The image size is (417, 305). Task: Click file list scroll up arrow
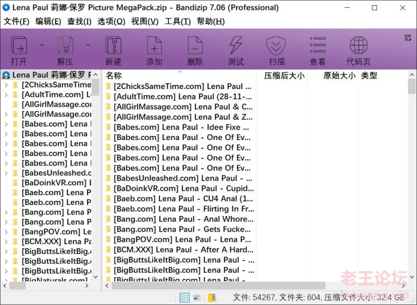(x=412, y=75)
